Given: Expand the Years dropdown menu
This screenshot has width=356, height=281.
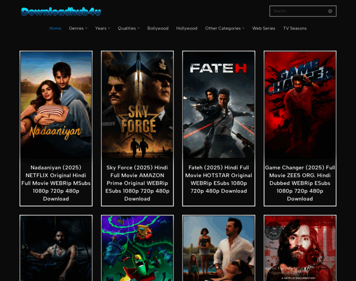Looking at the screenshot, I should [103, 29].
